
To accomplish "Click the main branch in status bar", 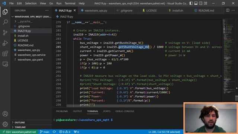I will [45, 132].
